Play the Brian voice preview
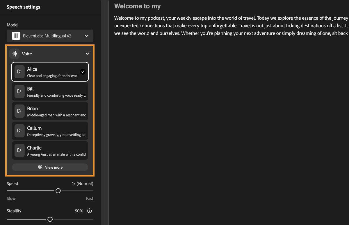Viewport: 349px width, 225px height. click(x=19, y=111)
